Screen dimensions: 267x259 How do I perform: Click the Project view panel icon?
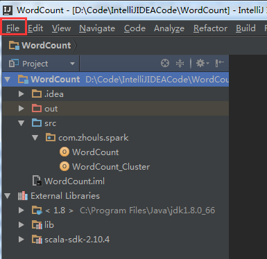(14, 63)
